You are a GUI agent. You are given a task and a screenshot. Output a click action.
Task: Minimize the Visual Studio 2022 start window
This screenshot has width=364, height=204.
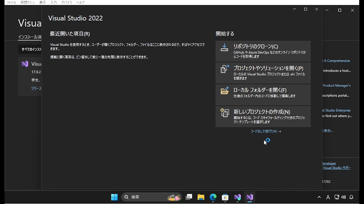(x=295, y=9)
